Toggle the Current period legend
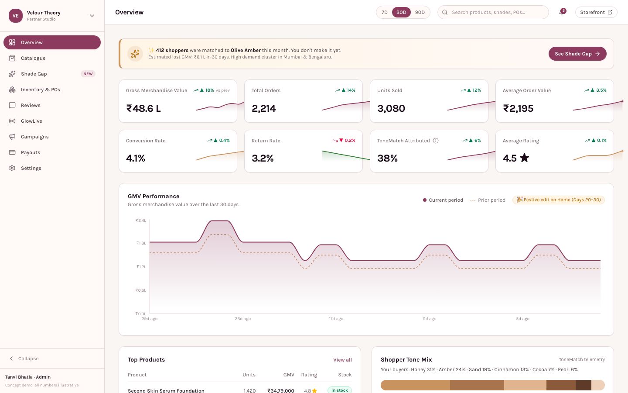 tap(443, 200)
